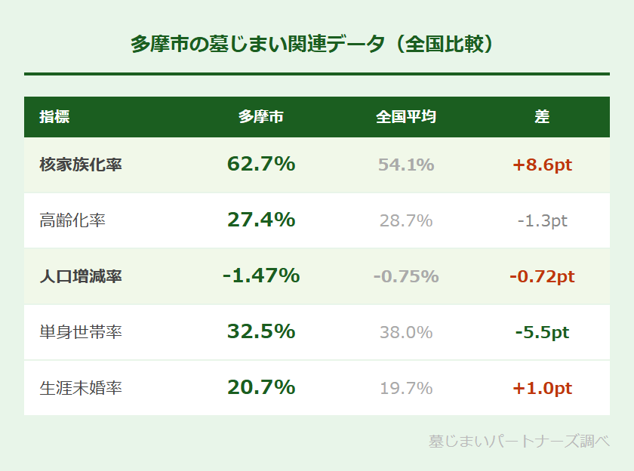The width and height of the screenshot is (634, 471).
Task: Click the 54.1% national average value
Action: [x=406, y=165]
